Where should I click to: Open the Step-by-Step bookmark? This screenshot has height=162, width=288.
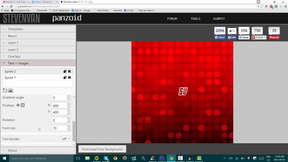click(x=146, y=10)
